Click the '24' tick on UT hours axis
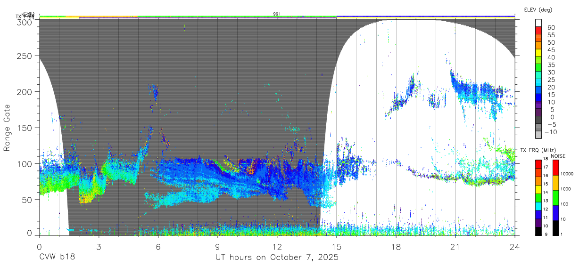 click(x=515, y=246)
